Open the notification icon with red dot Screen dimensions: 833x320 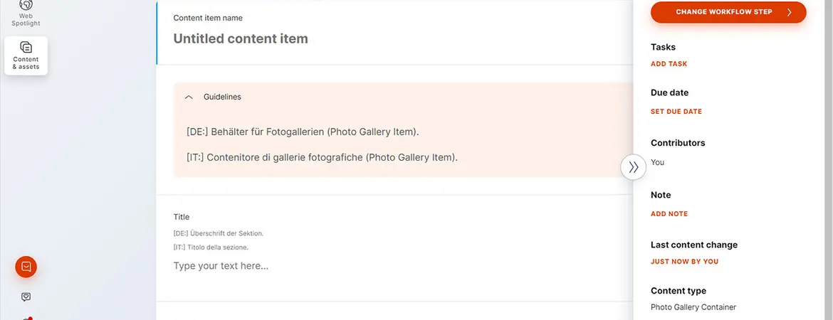coord(27,317)
